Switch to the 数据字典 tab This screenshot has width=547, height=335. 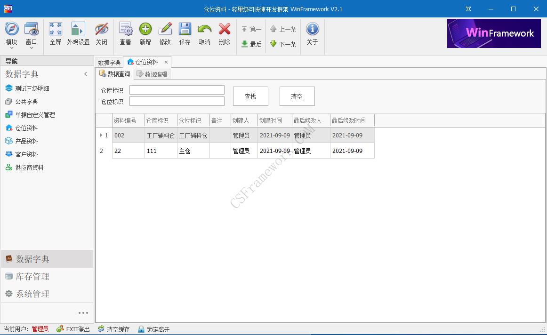pos(109,62)
